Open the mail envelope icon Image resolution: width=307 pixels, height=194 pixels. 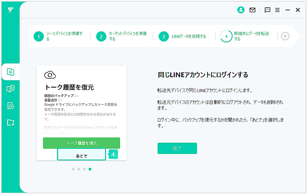[253, 10]
